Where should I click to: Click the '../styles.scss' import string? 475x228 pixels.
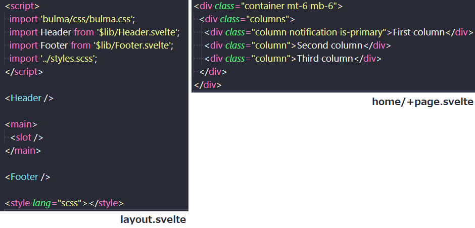(x=69, y=59)
